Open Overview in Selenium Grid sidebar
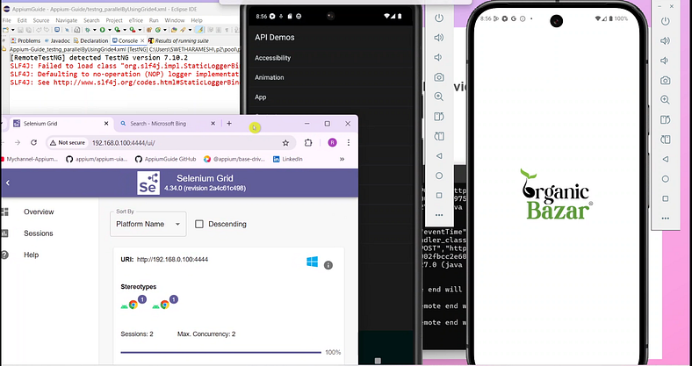 coord(39,212)
